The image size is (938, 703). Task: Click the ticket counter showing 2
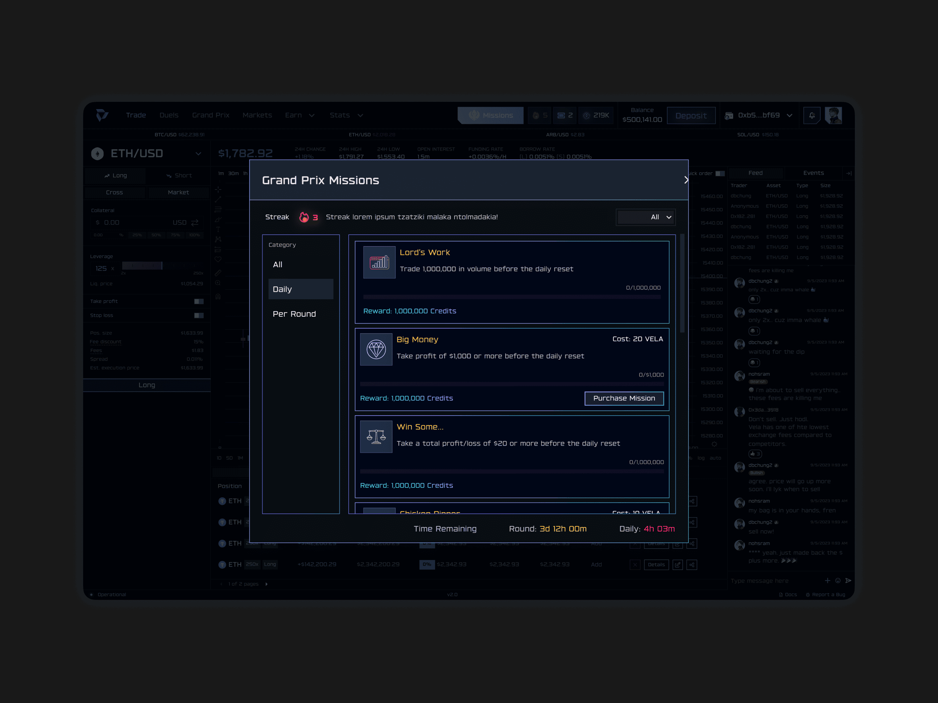pyautogui.click(x=564, y=115)
